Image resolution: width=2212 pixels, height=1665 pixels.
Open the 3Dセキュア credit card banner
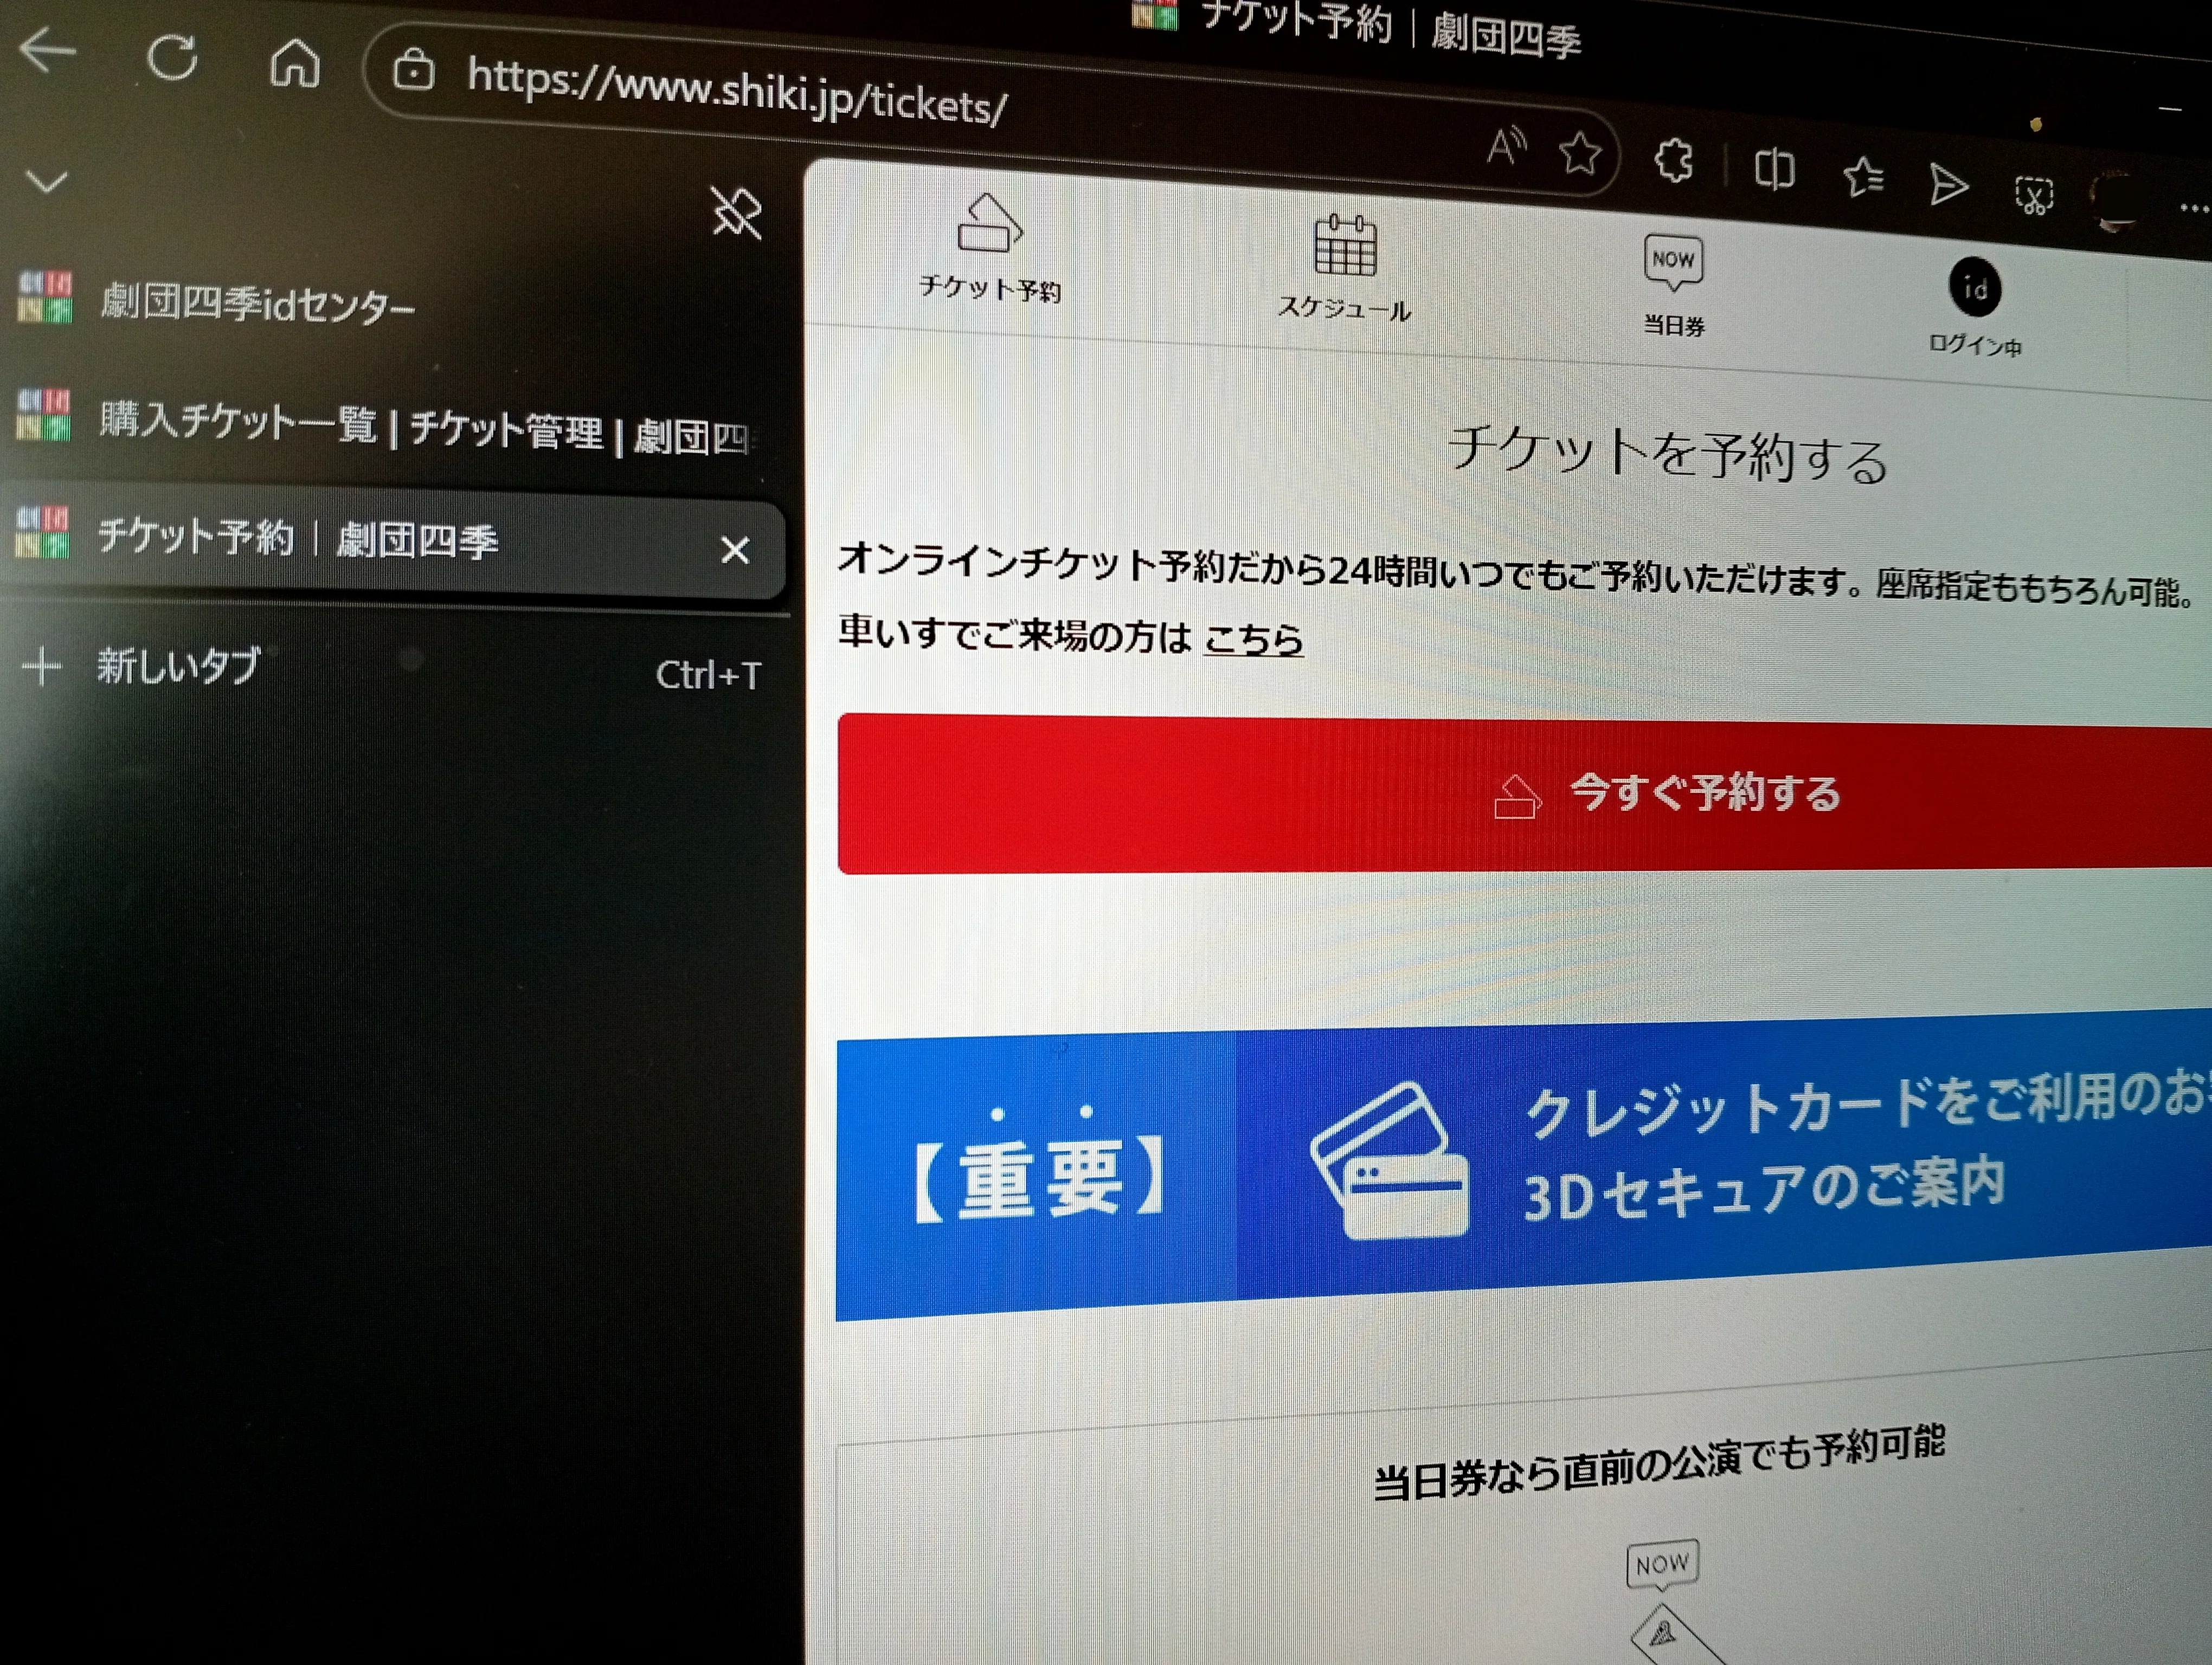click(1525, 1165)
